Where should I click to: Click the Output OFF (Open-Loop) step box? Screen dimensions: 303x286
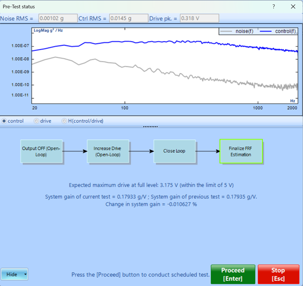(41, 151)
